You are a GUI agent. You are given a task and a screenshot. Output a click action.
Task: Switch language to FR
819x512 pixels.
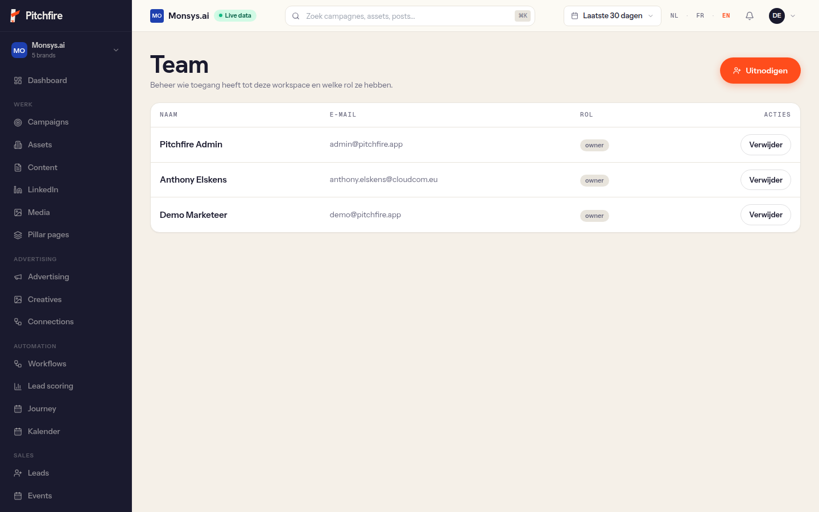point(700,16)
